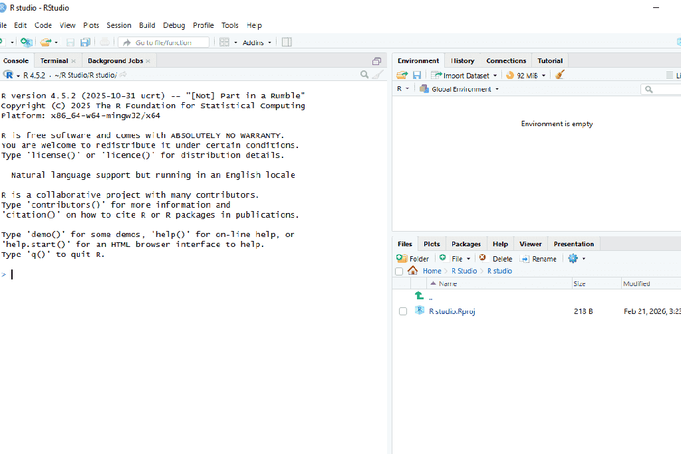Open the Background Jobs tab
Image resolution: width=681 pixels, height=454 pixels.
116,60
